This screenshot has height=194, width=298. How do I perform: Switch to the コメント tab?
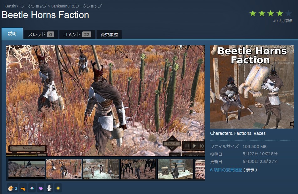point(77,35)
